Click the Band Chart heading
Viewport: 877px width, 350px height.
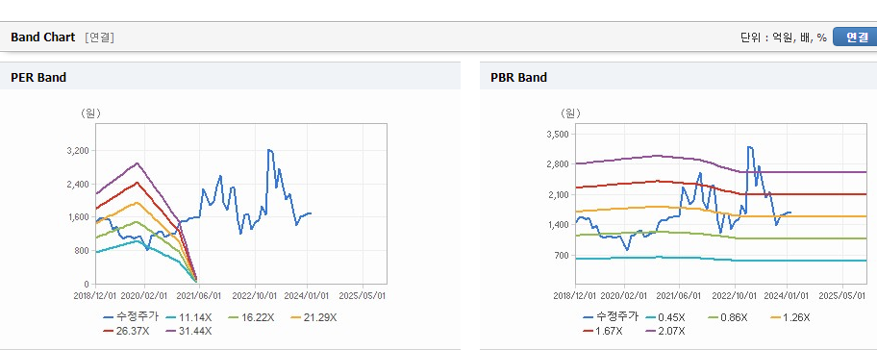point(42,37)
